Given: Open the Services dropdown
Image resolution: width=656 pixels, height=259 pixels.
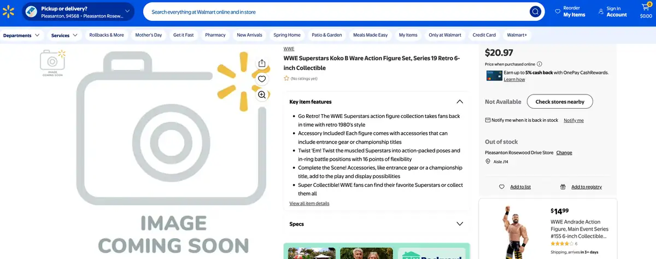Looking at the screenshot, I should click(x=64, y=35).
